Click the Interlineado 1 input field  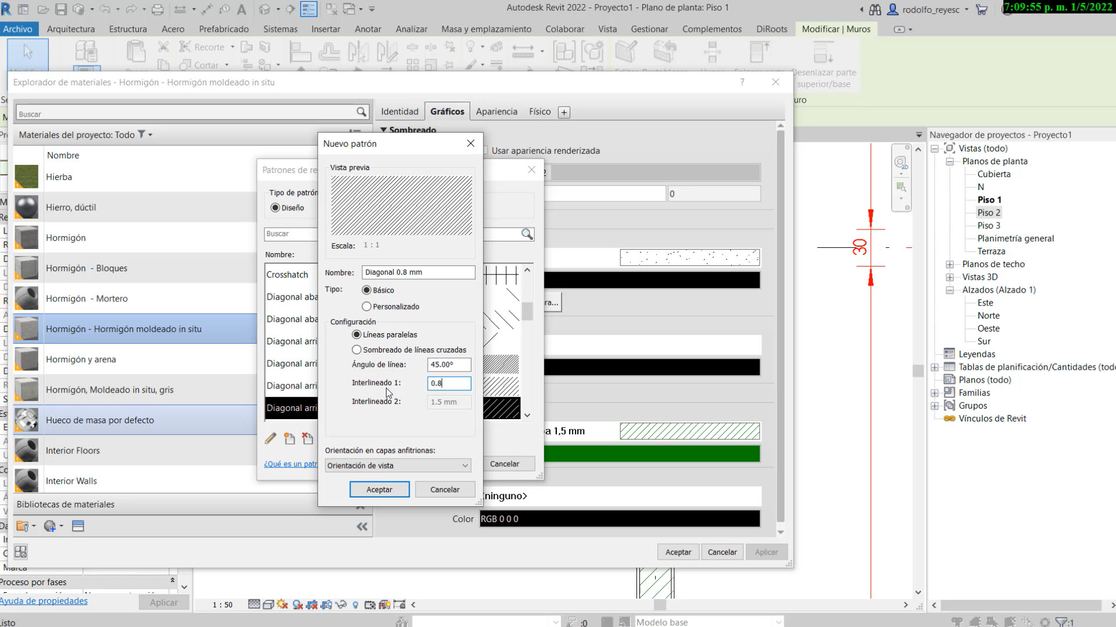(x=449, y=383)
